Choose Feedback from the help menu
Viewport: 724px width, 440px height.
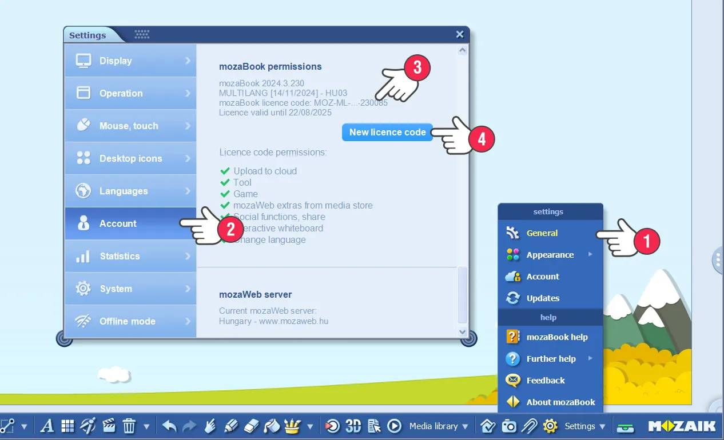pyautogui.click(x=545, y=381)
